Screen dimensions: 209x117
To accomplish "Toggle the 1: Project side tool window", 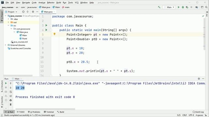I will pos(2,17).
